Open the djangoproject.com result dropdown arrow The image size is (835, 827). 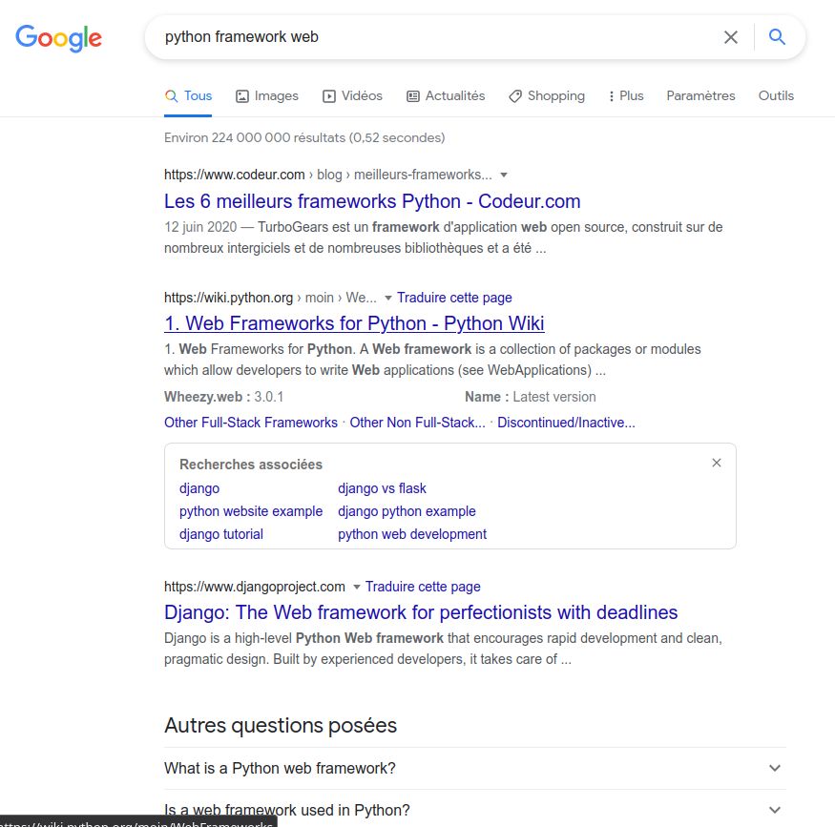point(357,588)
